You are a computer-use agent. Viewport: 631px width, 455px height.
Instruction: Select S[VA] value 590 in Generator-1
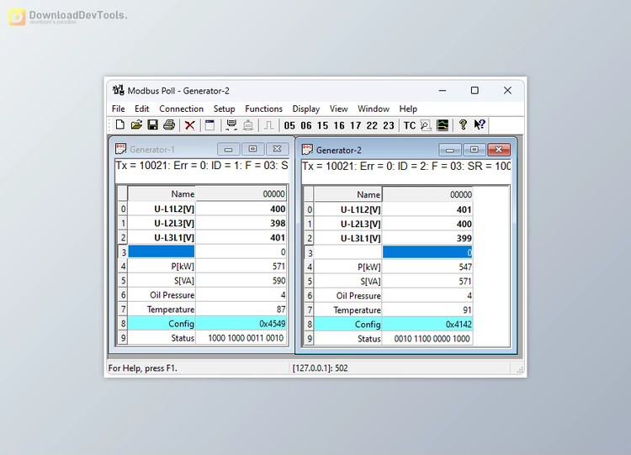coord(241,280)
